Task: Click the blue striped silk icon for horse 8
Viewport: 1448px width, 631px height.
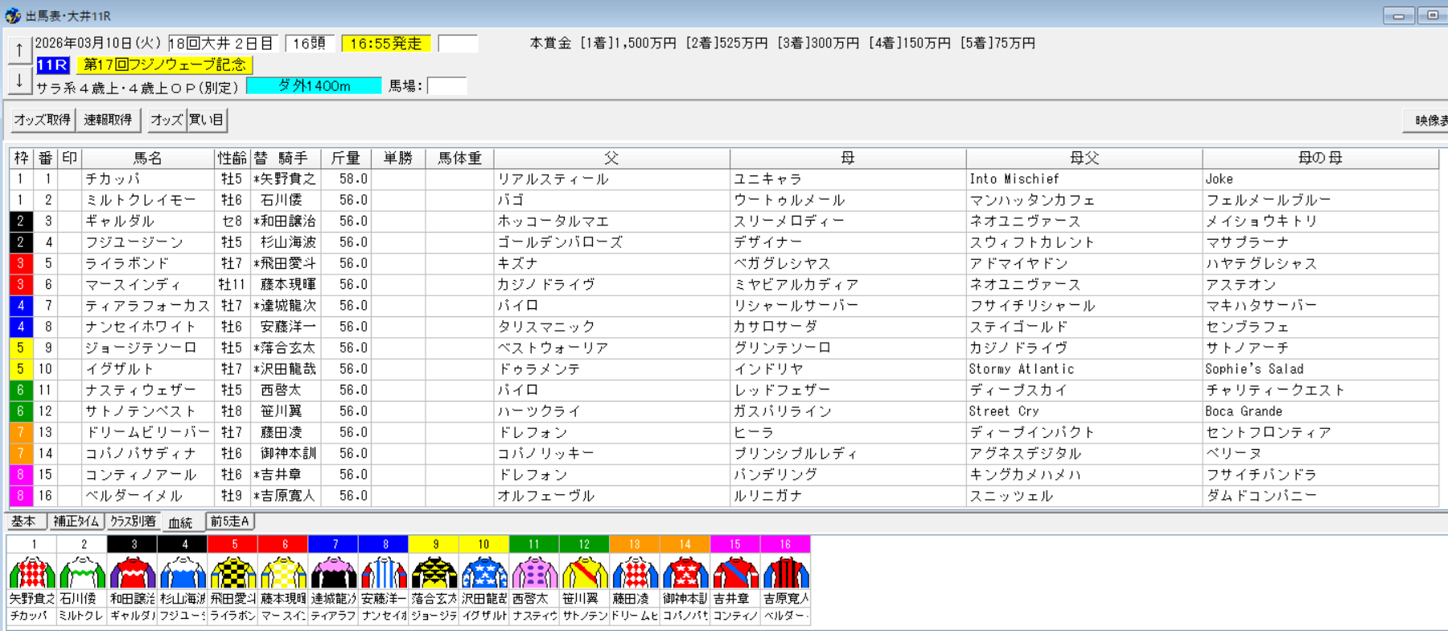Action: [x=385, y=572]
